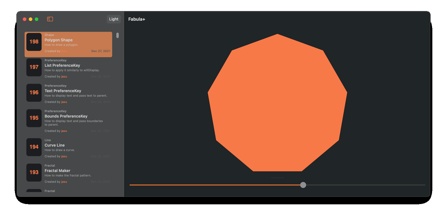Click jasu author link under Curve Line
This screenshot has width=447, height=219.
64,156
